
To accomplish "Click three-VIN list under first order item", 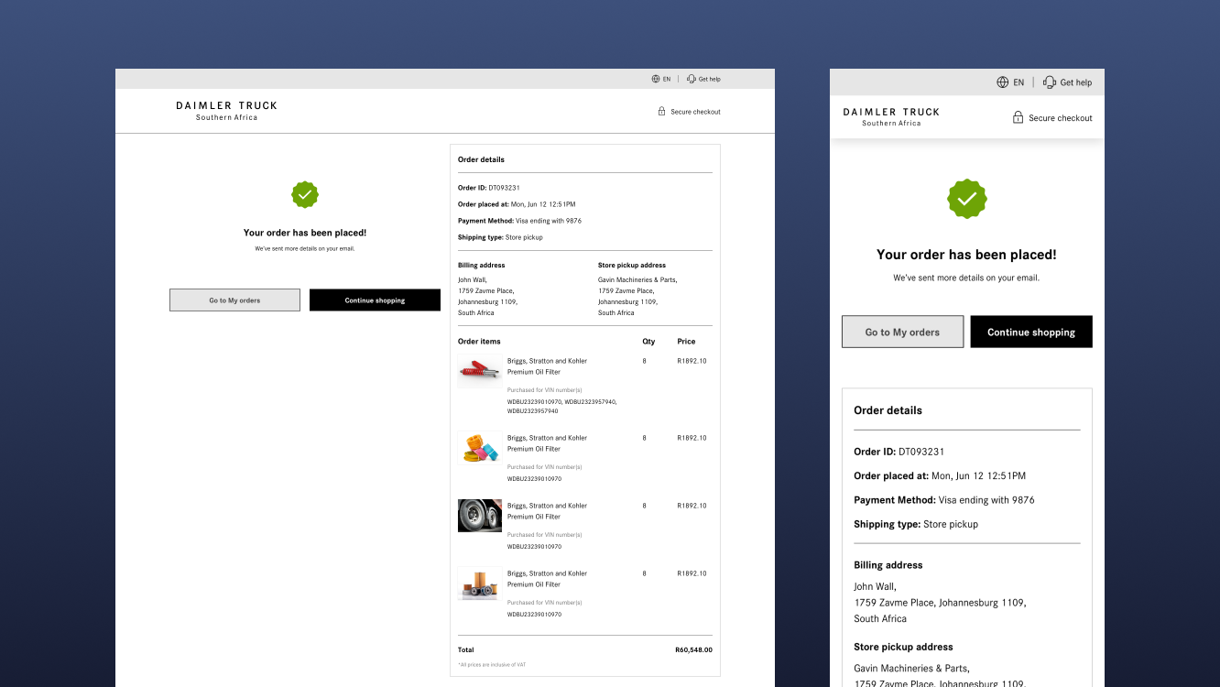I will (x=562, y=406).
